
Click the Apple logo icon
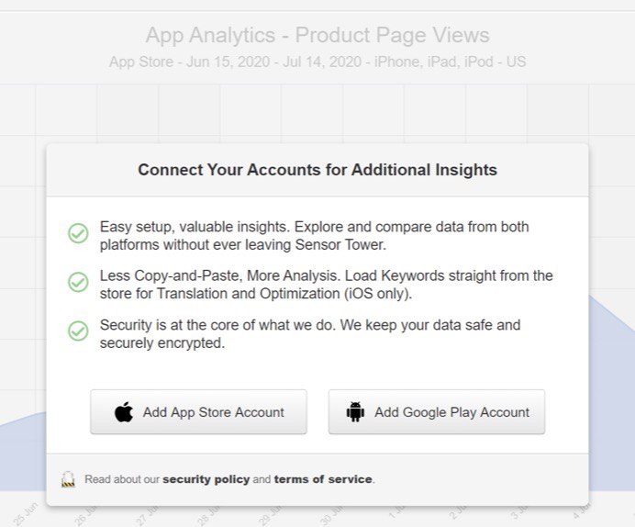click(x=124, y=412)
